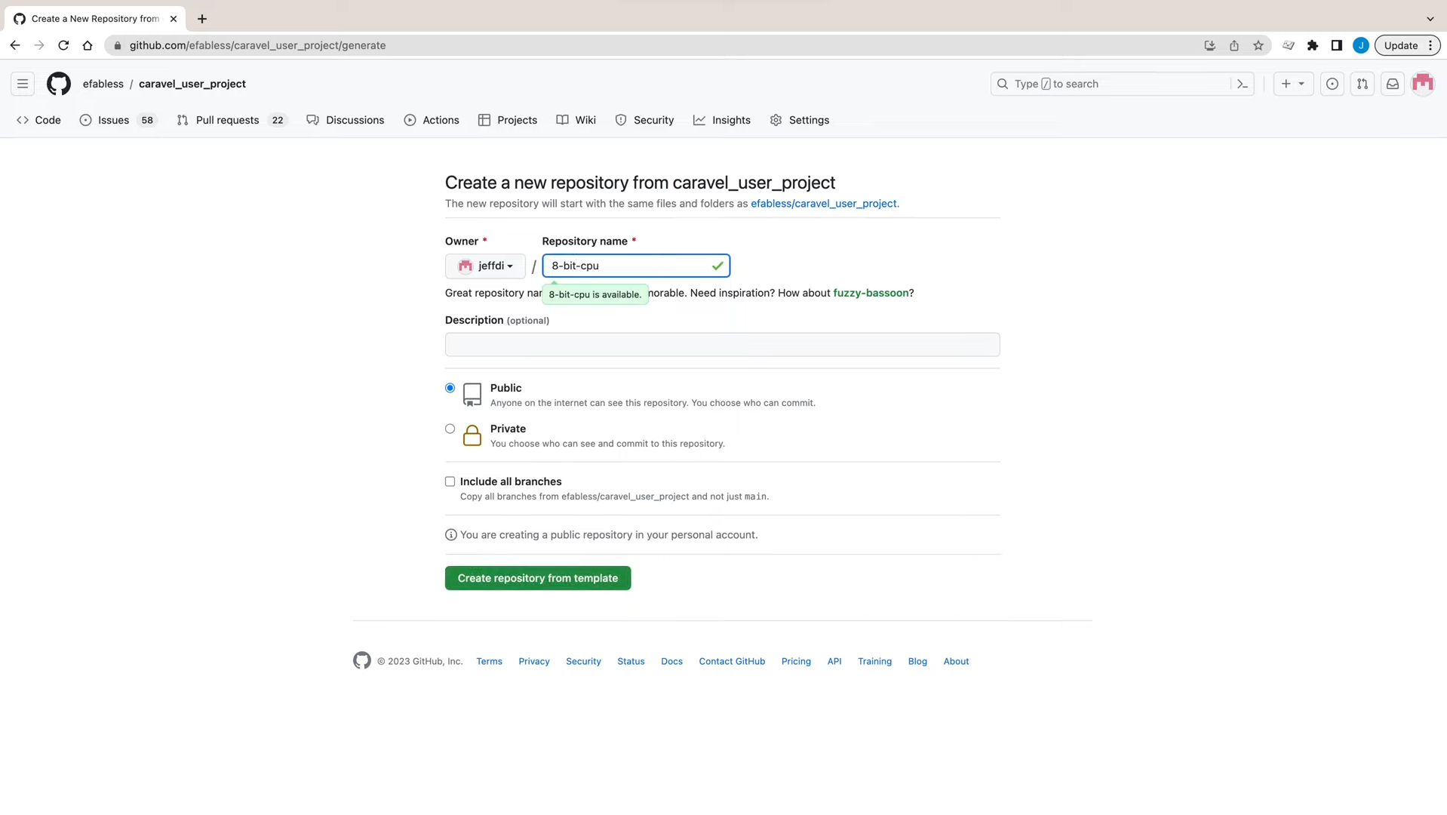The width and height of the screenshot is (1447, 815).
Task: Open the Issues inbox icon in header
Action: click(x=1332, y=84)
